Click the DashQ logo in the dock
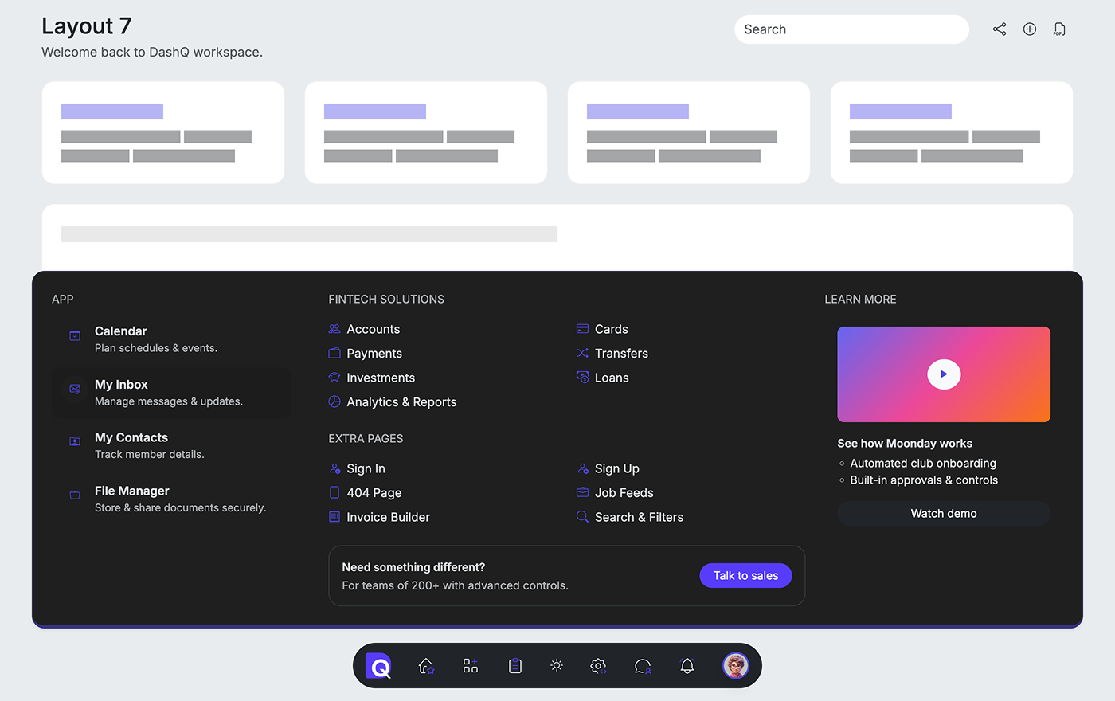Screen dimensions: 1115x701 378,665
